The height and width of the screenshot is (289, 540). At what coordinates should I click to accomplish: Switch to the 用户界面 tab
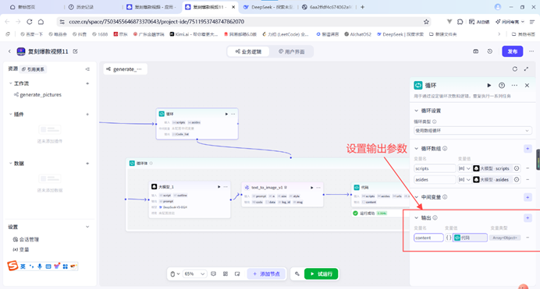(291, 51)
